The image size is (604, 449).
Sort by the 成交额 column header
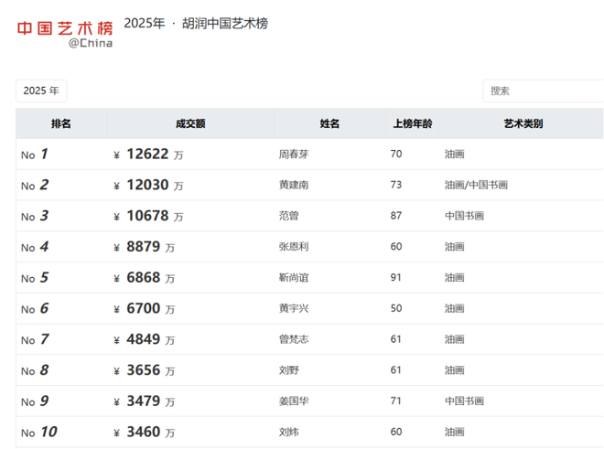[x=190, y=123]
